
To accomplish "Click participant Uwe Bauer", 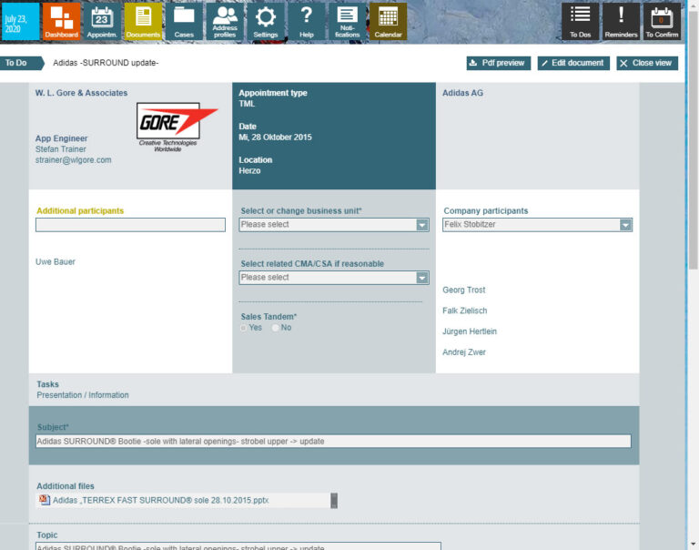I will 56,262.
